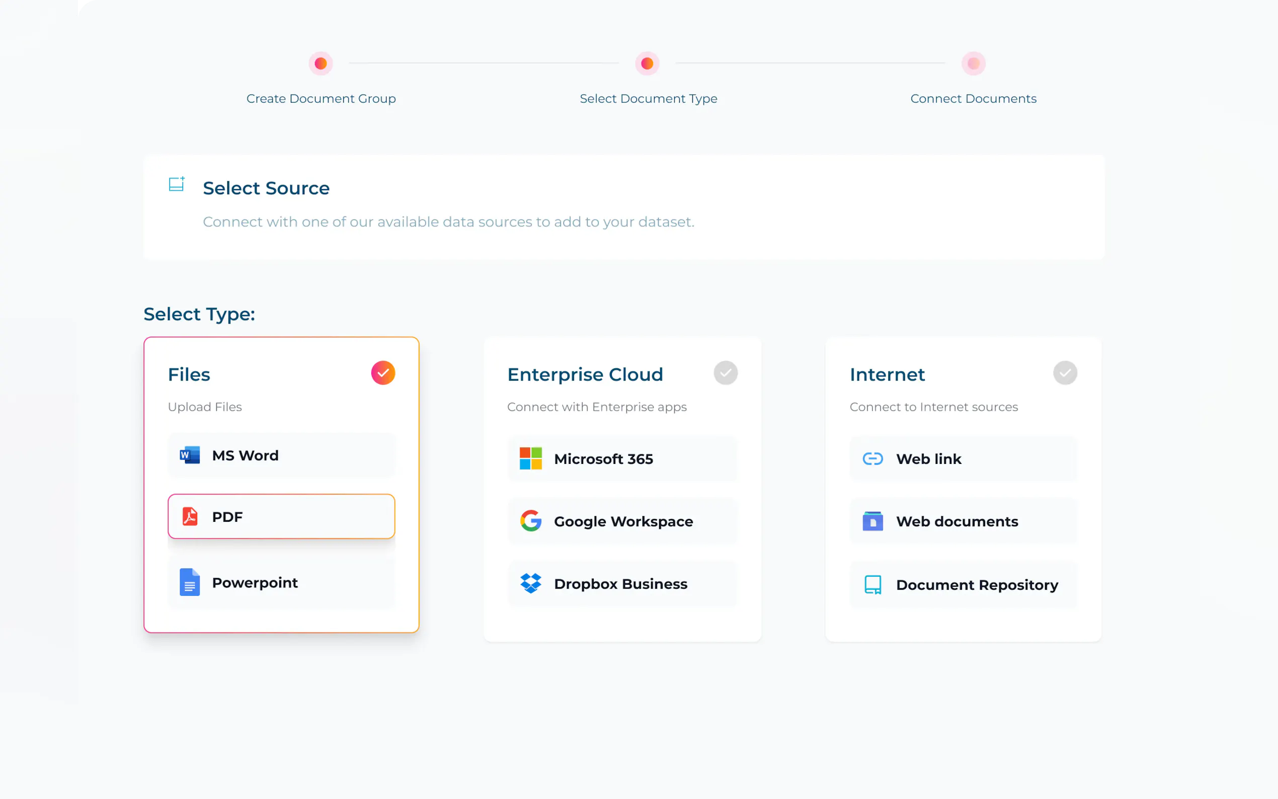
Task: Click the Select Source header icon
Action: coord(177,185)
